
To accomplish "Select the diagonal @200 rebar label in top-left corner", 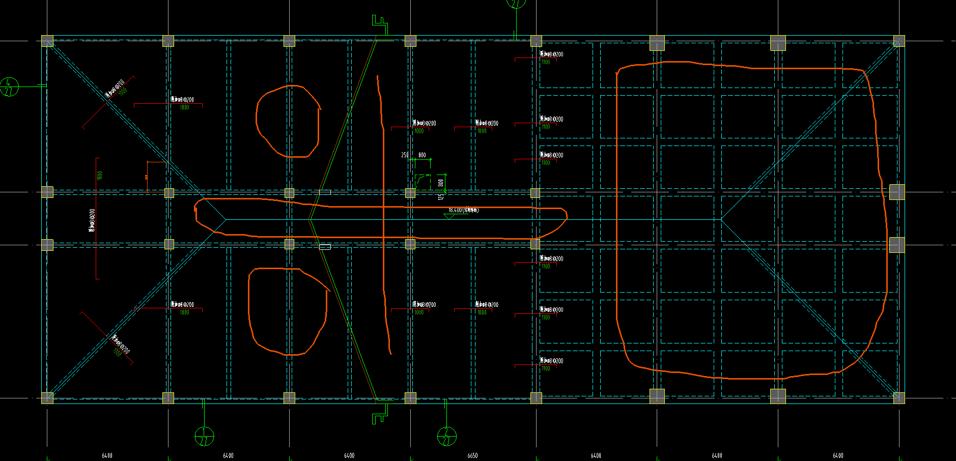I will click(x=115, y=88).
